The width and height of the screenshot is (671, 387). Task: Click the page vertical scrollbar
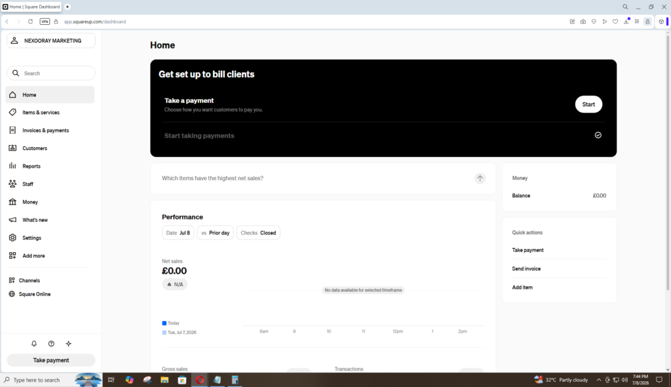[667, 162]
